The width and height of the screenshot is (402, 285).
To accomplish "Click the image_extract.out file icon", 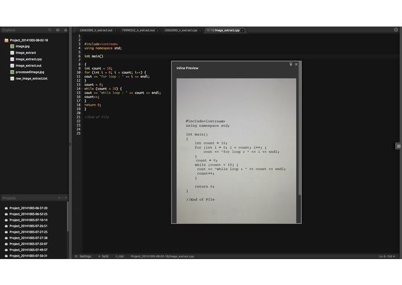I will pos(12,65).
